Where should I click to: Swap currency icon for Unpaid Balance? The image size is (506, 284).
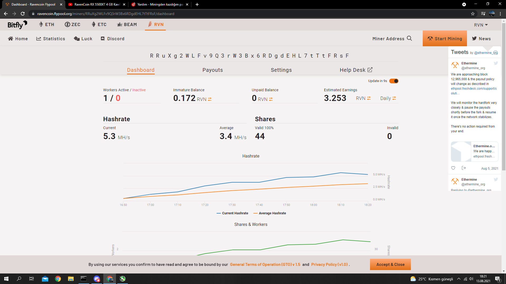coord(271,99)
